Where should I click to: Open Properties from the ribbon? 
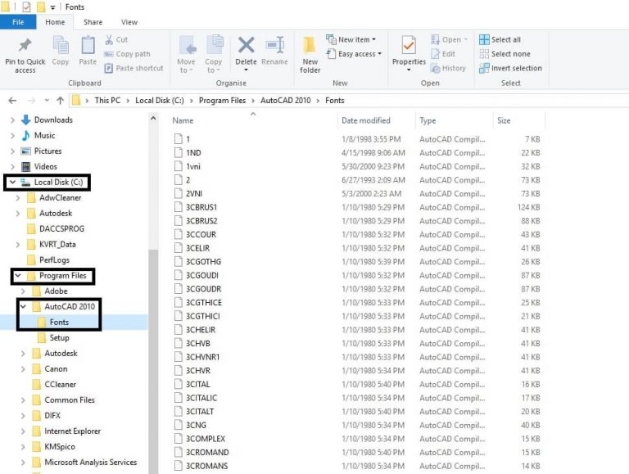coord(409,46)
